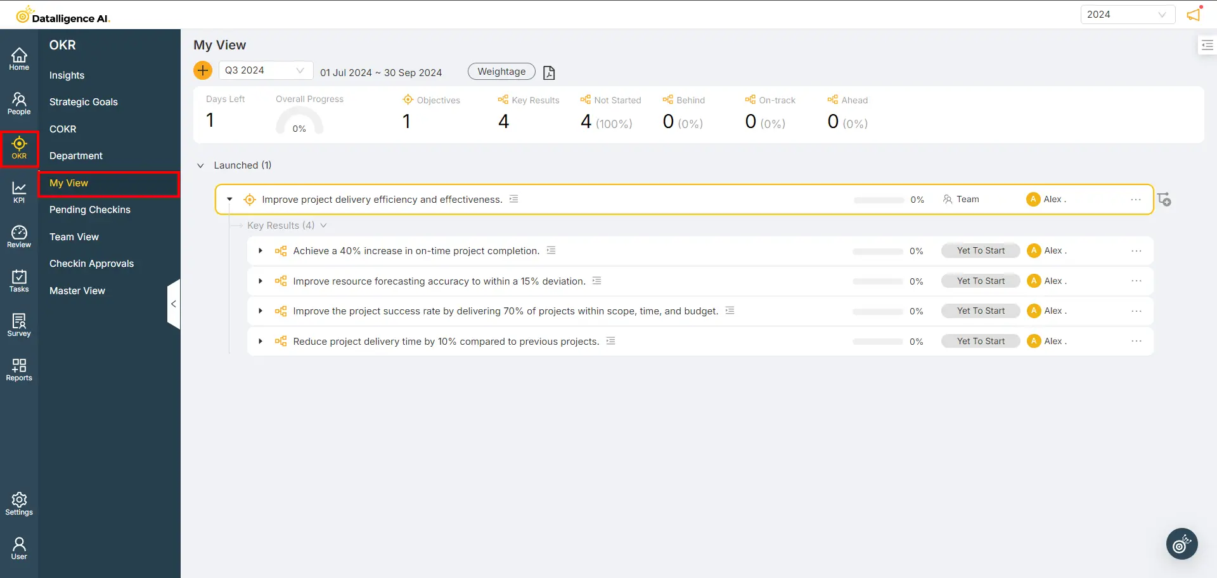Image resolution: width=1217 pixels, height=578 pixels.
Task: Open the Home section from the sidebar
Action: [18, 58]
